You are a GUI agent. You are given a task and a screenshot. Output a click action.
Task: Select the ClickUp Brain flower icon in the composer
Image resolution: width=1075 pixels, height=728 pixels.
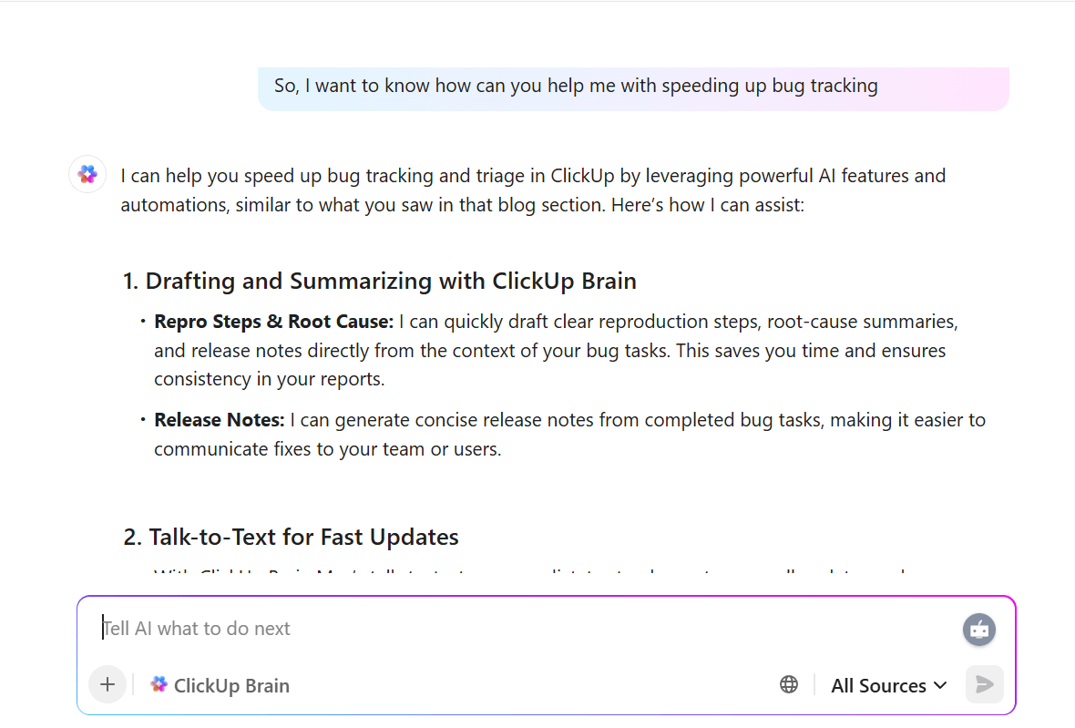pos(158,684)
